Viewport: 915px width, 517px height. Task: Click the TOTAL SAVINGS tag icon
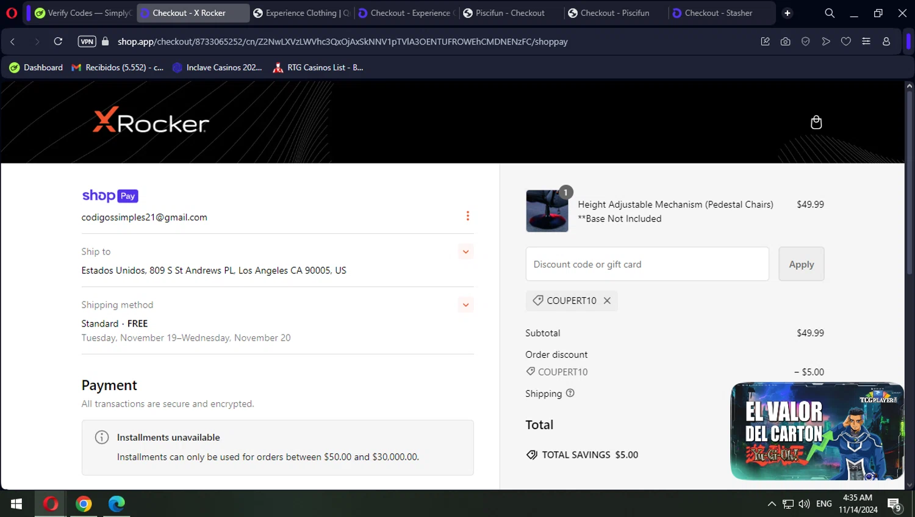pos(532,455)
